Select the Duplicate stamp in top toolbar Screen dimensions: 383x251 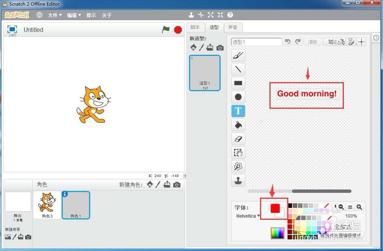(x=191, y=15)
